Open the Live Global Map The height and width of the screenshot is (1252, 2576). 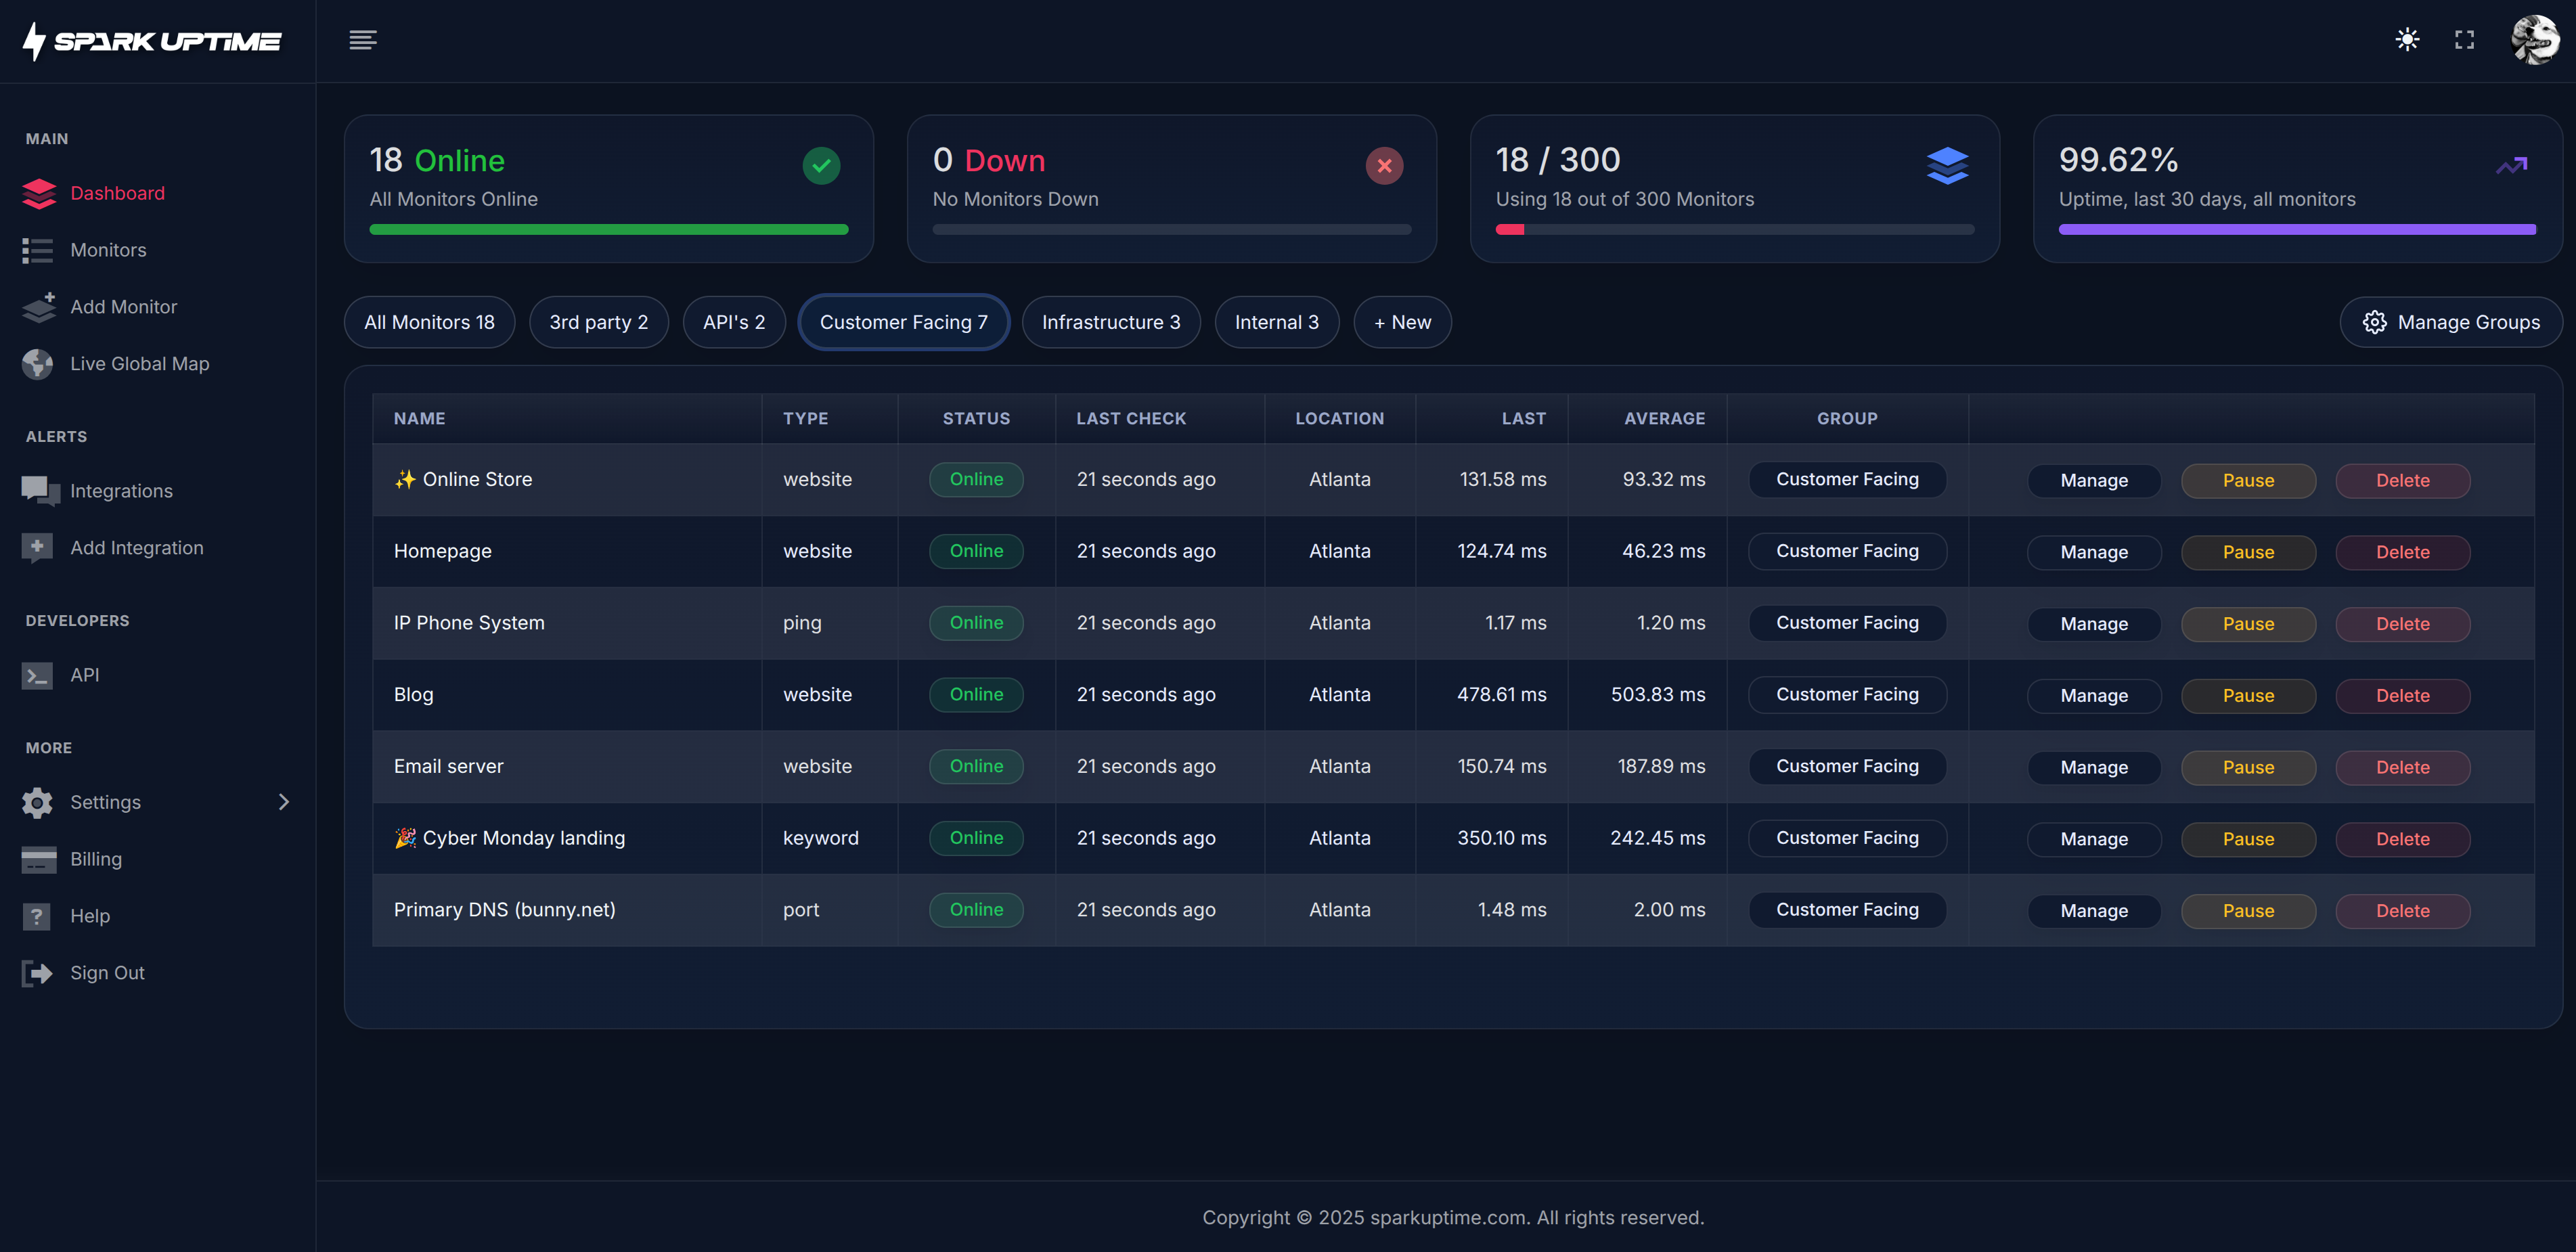coord(38,363)
